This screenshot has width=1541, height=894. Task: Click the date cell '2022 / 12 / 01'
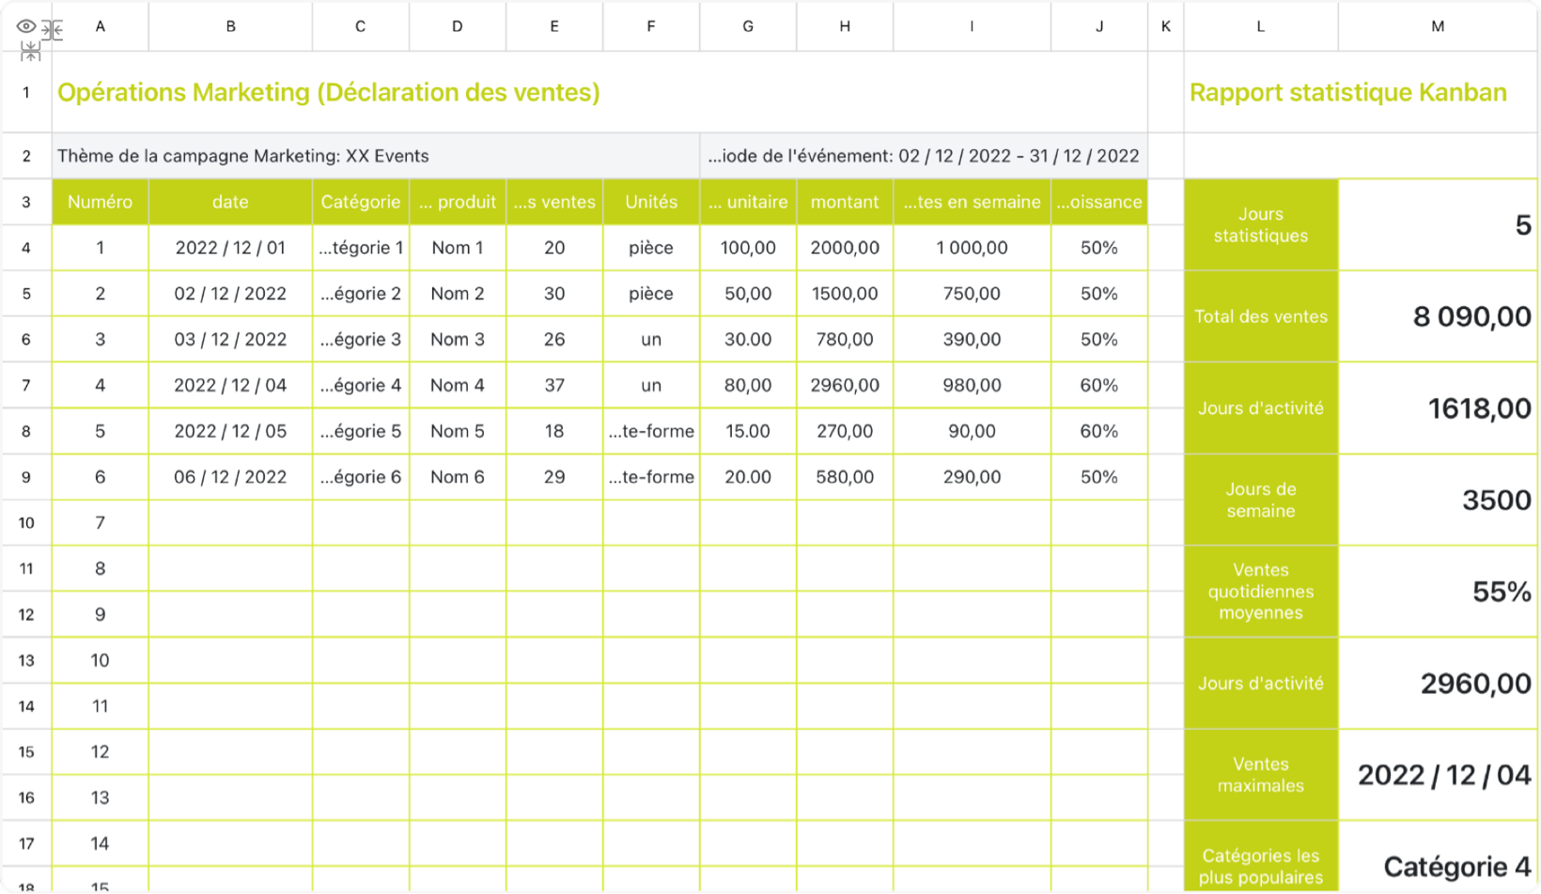(230, 248)
